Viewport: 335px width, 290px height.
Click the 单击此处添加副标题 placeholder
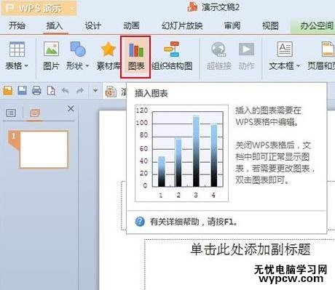251,249
